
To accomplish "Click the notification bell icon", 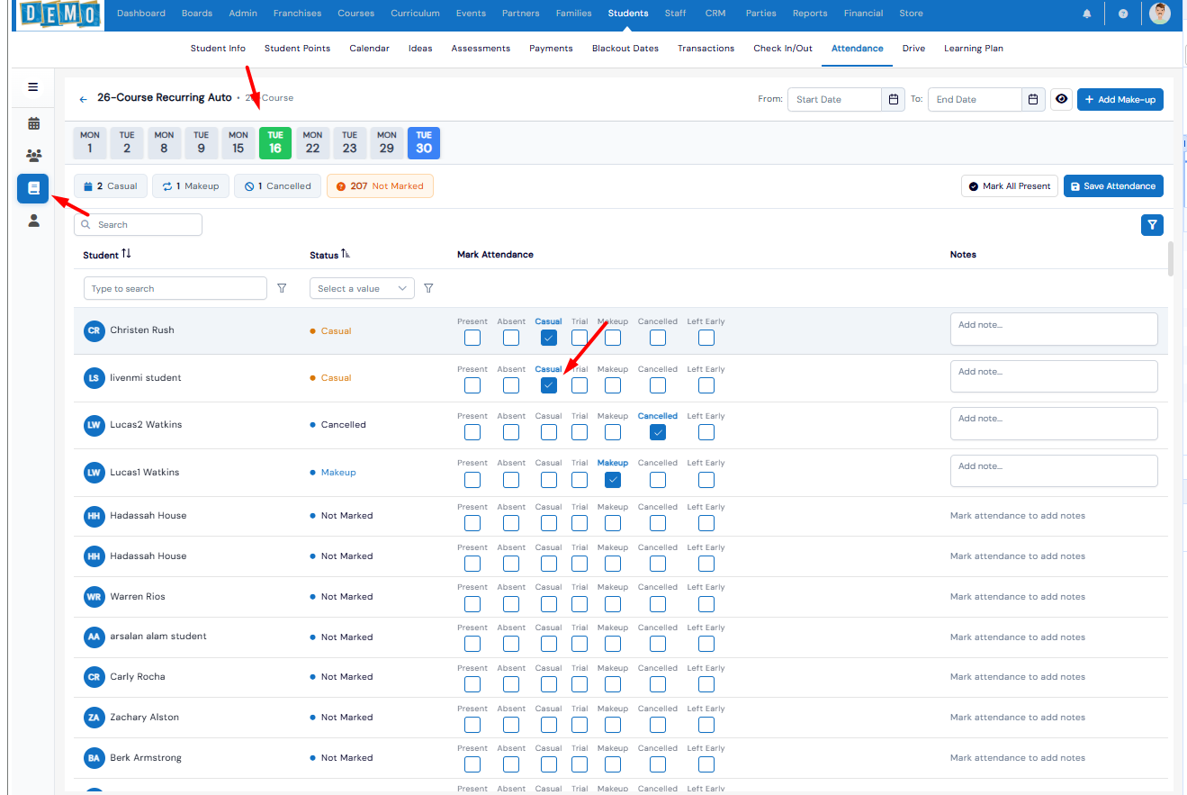I will tap(1087, 14).
